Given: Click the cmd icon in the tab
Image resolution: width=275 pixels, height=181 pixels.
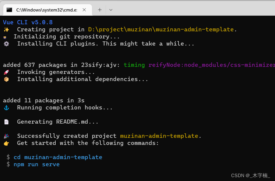Looking at the screenshot, I should 9,10.
